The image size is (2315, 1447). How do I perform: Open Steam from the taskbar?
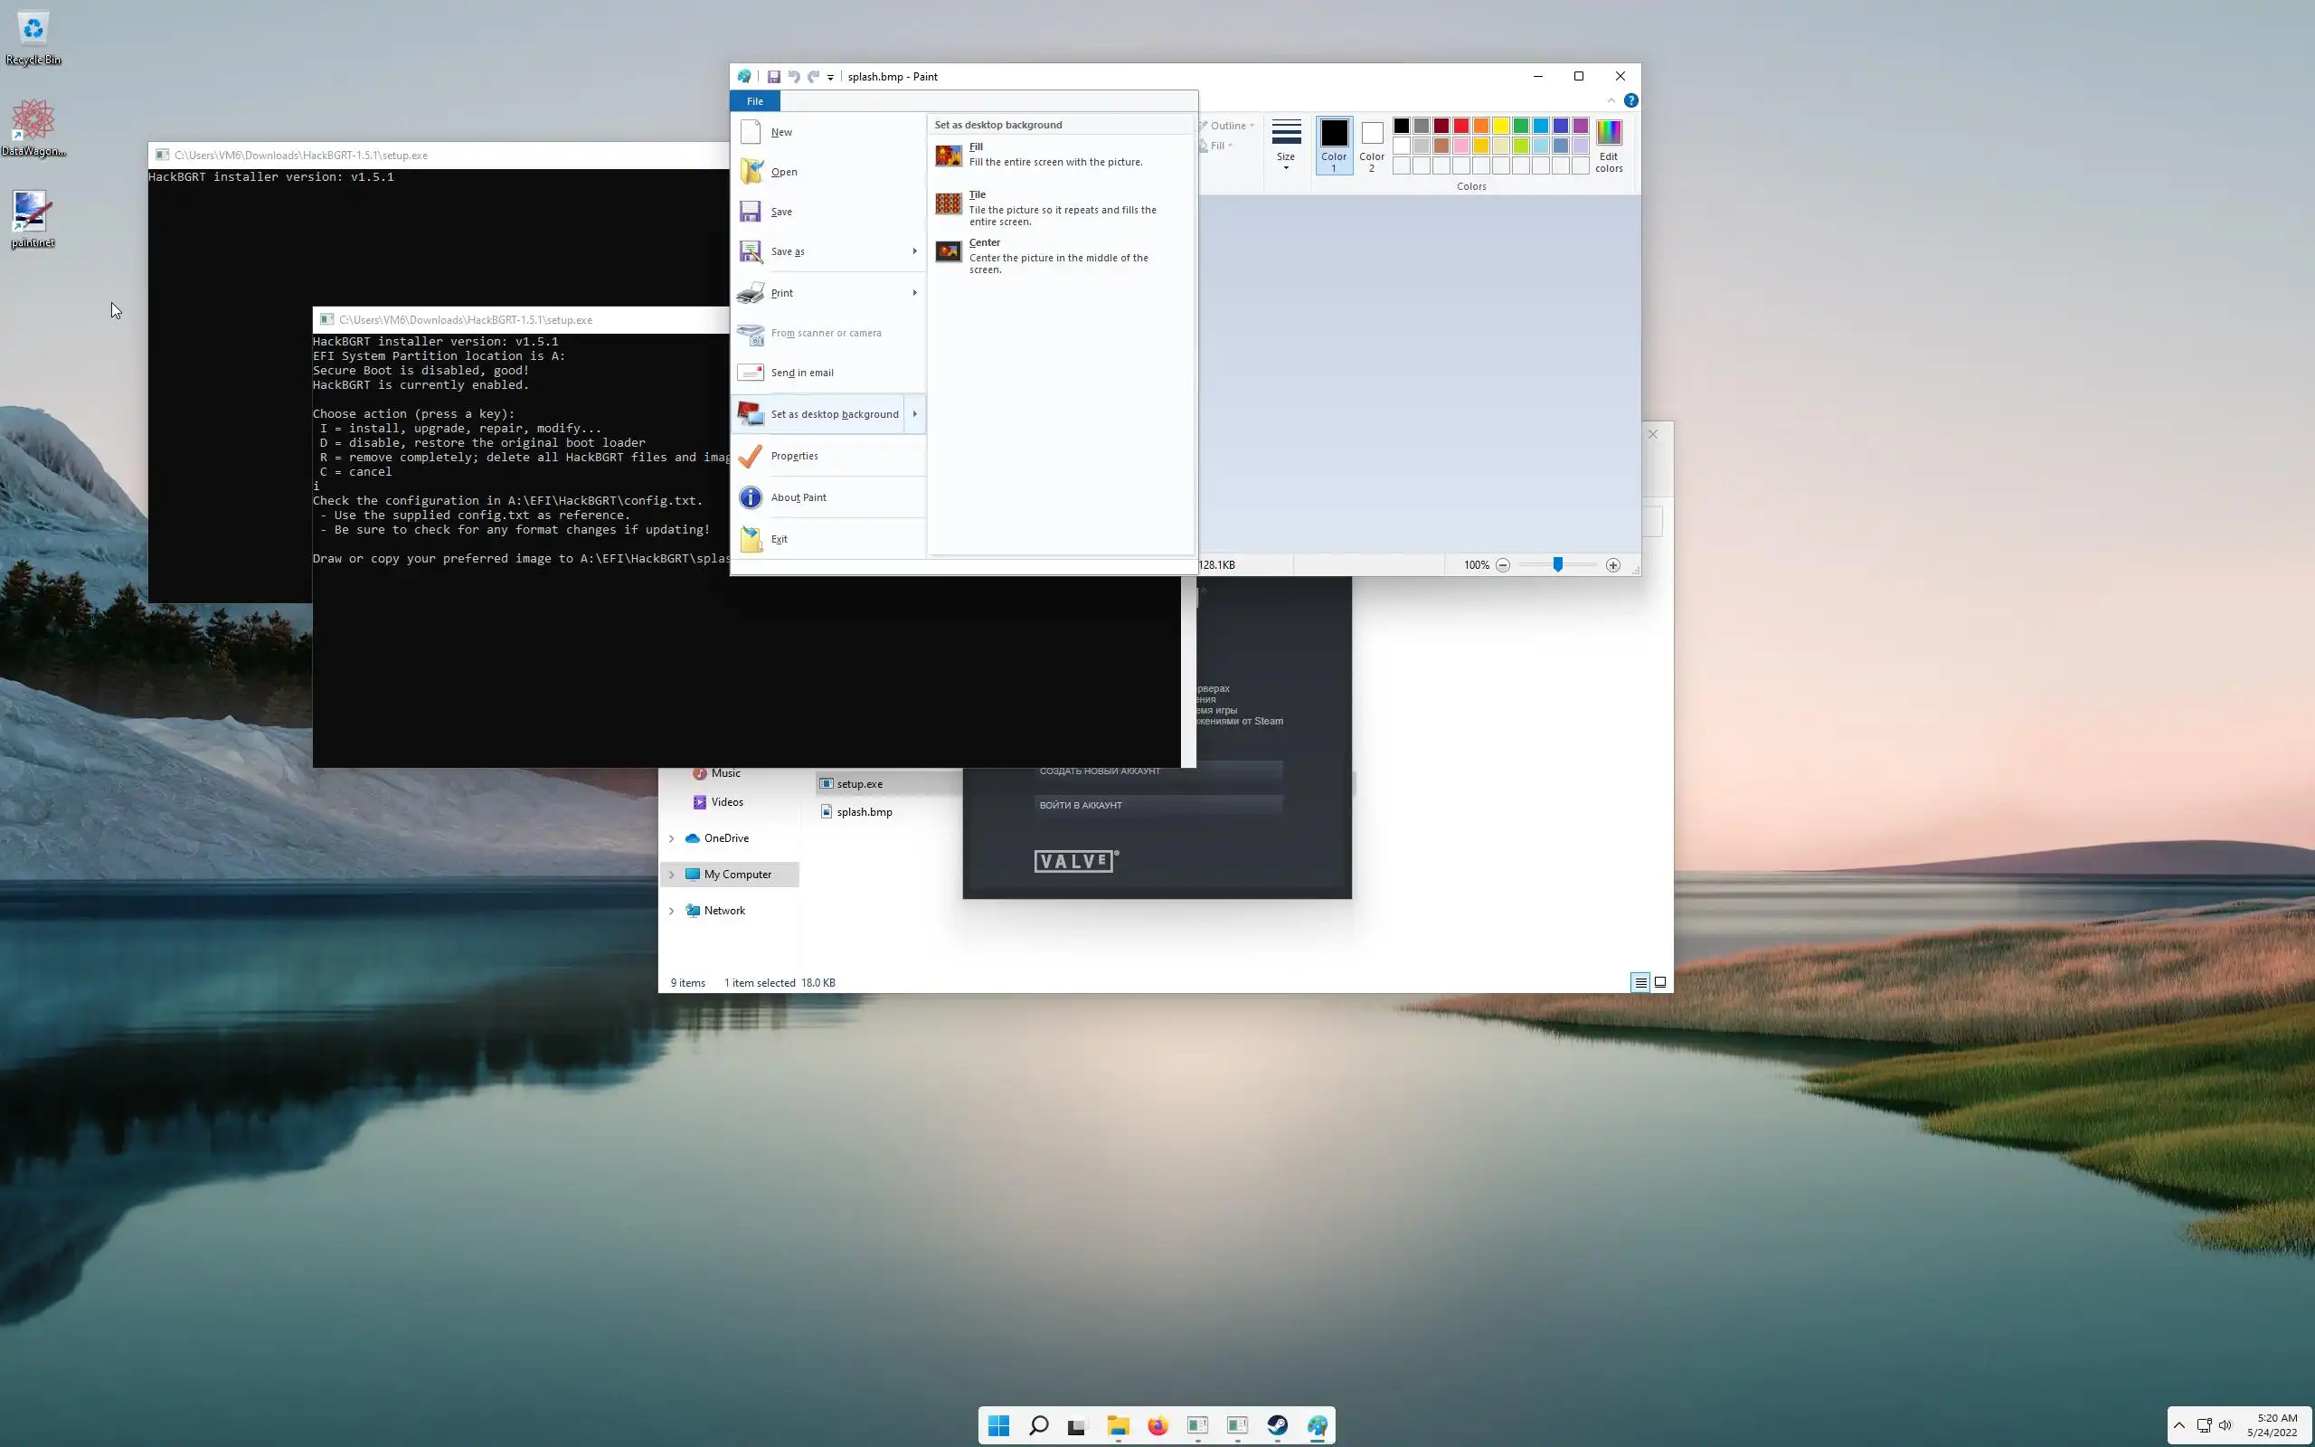point(1277,1425)
